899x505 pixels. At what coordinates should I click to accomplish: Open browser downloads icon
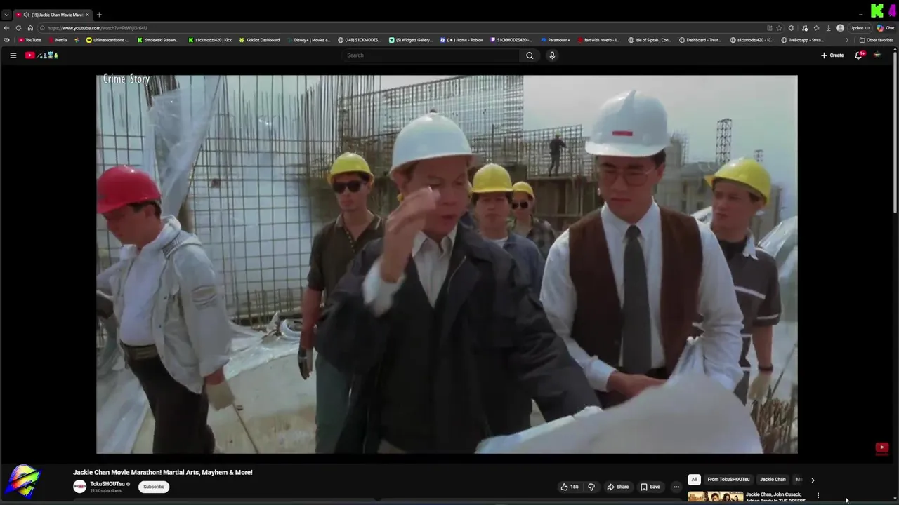[828, 28]
